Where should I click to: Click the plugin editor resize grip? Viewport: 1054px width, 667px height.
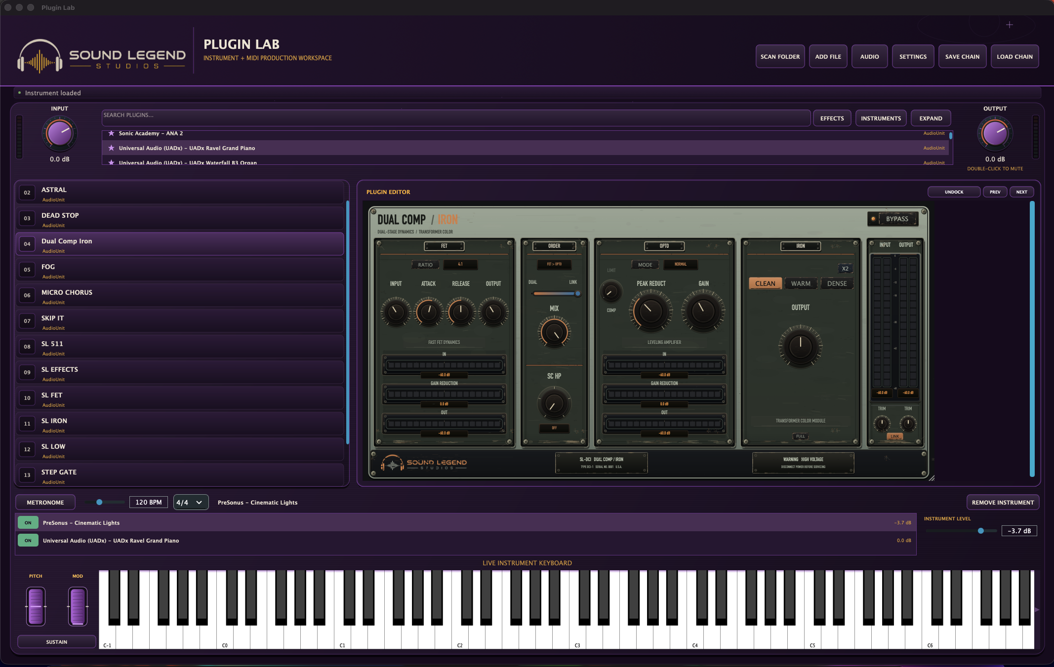[x=932, y=478]
